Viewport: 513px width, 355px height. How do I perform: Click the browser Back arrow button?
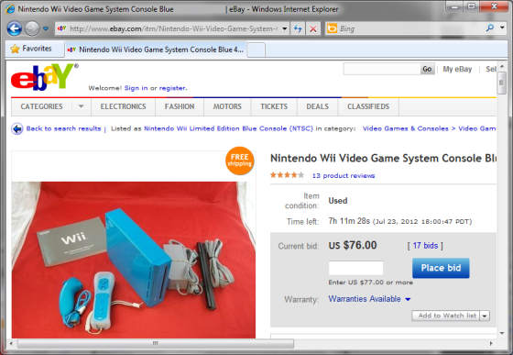coord(15,28)
